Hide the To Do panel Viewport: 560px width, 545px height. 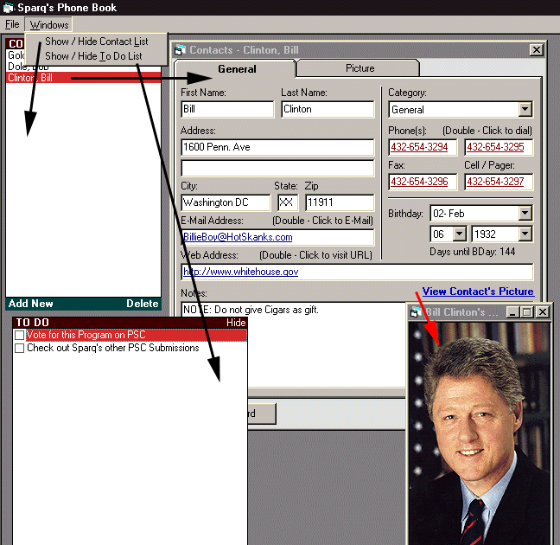(x=236, y=323)
